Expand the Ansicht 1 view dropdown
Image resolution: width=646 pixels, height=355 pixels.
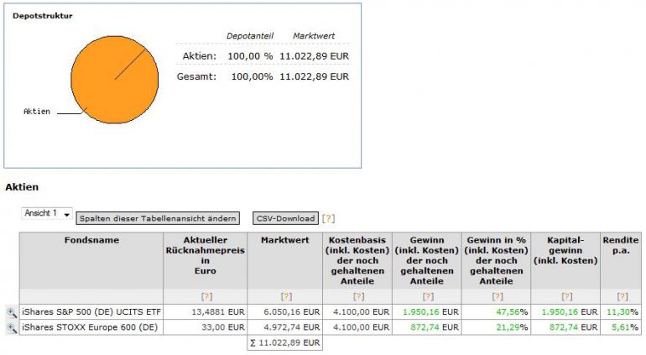[47, 214]
